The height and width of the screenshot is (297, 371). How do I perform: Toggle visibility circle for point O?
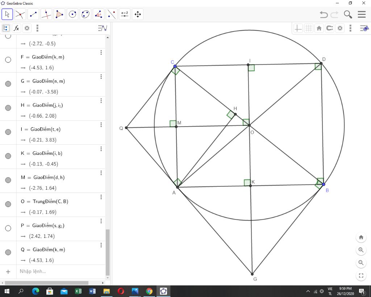(8, 204)
